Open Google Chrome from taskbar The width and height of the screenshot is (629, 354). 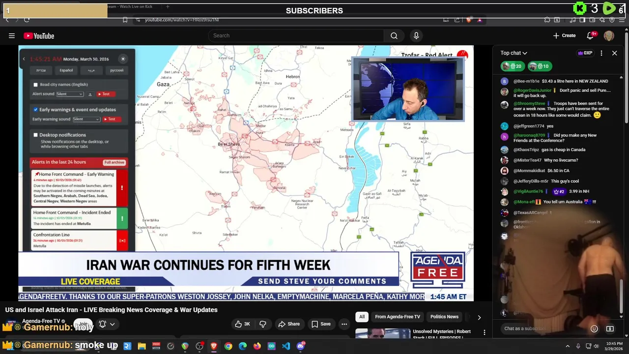click(228, 346)
